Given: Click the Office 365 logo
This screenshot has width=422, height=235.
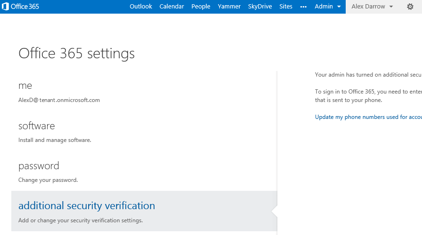Looking at the screenshot, I should 20,7.
